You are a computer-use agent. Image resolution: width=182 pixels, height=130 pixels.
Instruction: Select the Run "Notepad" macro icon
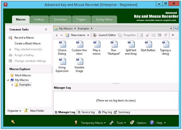pyautogui.click(x=114, y=44)
